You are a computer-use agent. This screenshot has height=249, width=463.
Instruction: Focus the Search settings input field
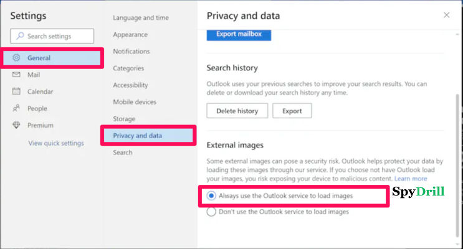[52, 36]
